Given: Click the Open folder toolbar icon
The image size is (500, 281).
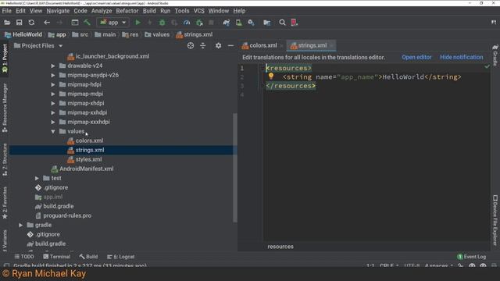Looking at the screenshot, I should pos(7,23).
